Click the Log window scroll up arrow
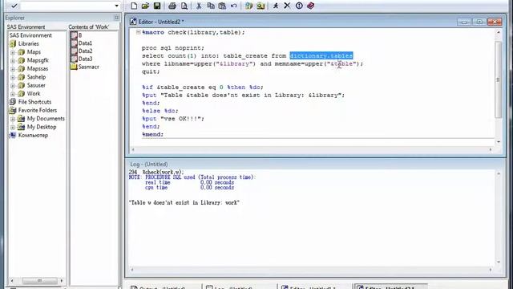Image resolution: width=513 pixels, height=289 pixels. pyautogui.click(x=499, y=173)
